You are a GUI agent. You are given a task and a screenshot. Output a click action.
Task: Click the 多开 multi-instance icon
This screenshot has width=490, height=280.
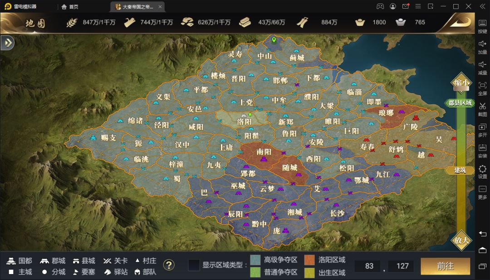pos(482,130)
